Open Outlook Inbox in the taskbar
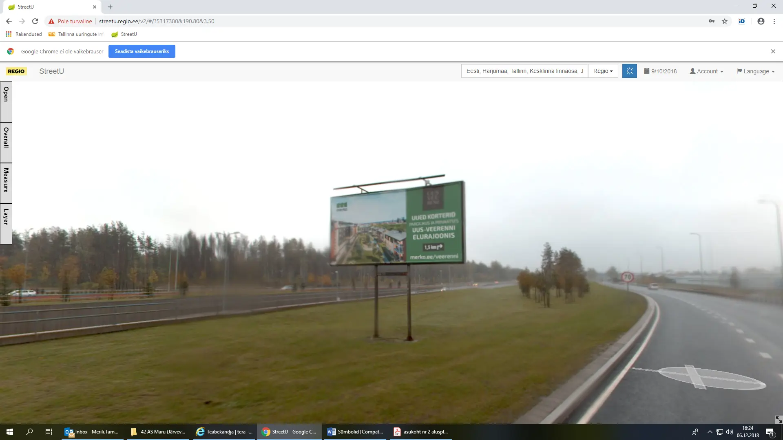The height and width of the screenshot is (440, 783). [92, 432]
